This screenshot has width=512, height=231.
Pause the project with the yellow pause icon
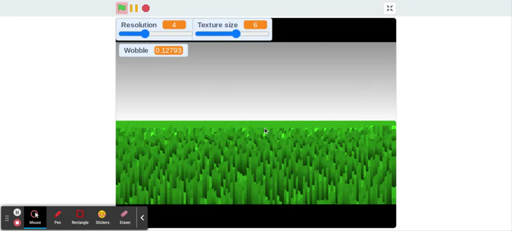[x=134, y=8]
